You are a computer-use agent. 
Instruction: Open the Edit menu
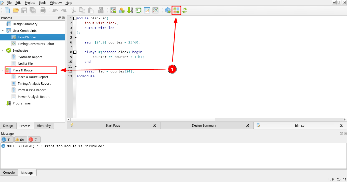(18, 3)
